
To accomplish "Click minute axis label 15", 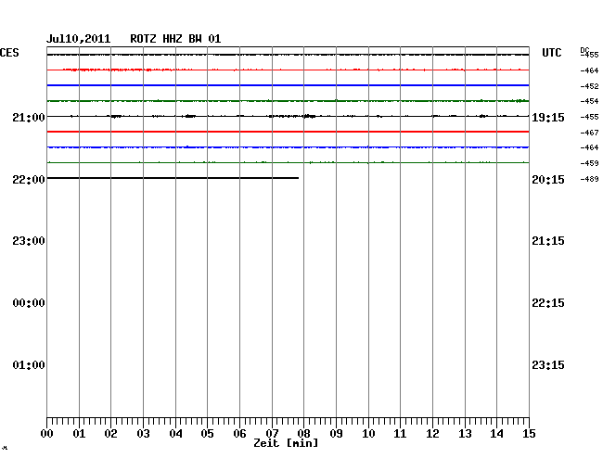I will pos(529,434).
